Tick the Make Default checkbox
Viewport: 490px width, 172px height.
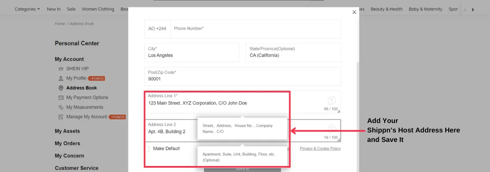[147, 149]
